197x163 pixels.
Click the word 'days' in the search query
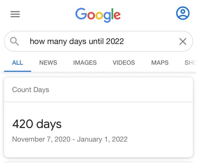[x=78, y=42]
